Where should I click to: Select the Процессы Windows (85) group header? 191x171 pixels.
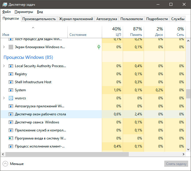point(28,57)
